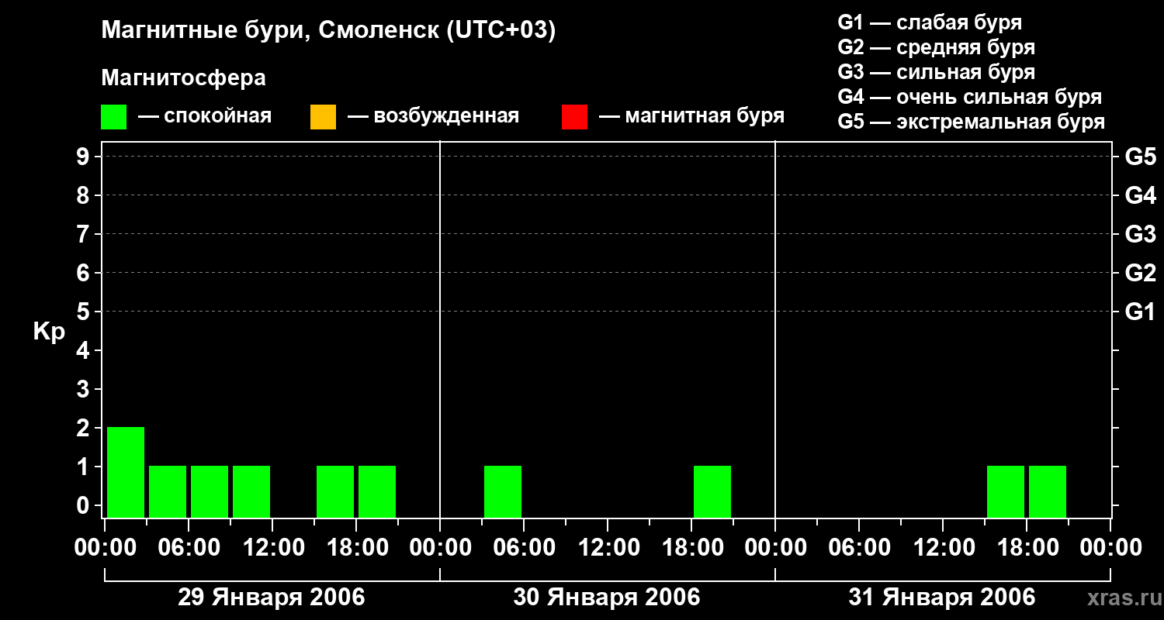The image size is (1164, 620).
Task: Click the green 'спокойная' legend swatch
Action: (x=113, y=117)
